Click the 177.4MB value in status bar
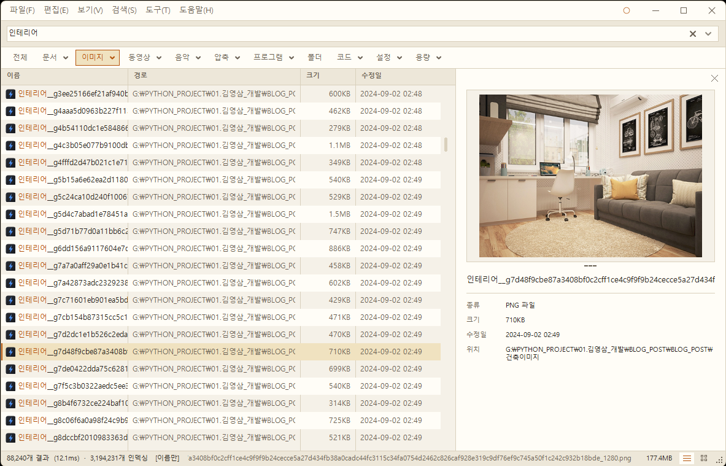The image size is (726, 466). click(x=659, y=458)
